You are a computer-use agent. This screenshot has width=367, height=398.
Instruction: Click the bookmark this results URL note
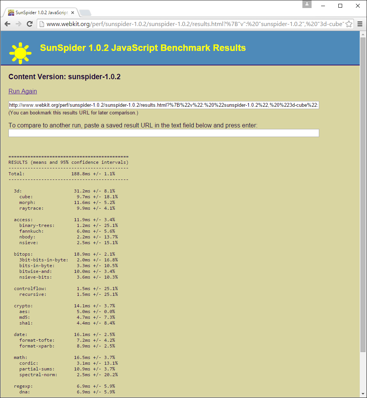pyautogui.click(x=73, y=113)
